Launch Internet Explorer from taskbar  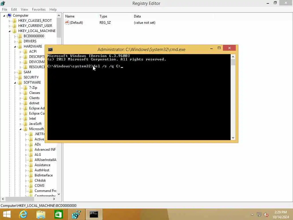pos(23,214)
